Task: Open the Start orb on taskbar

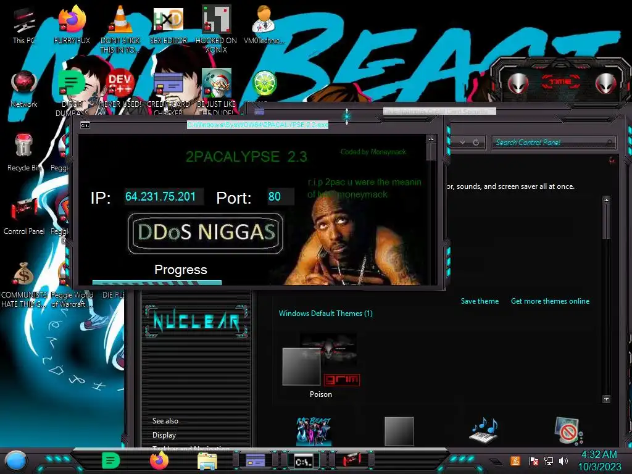Action: (16, 460)
